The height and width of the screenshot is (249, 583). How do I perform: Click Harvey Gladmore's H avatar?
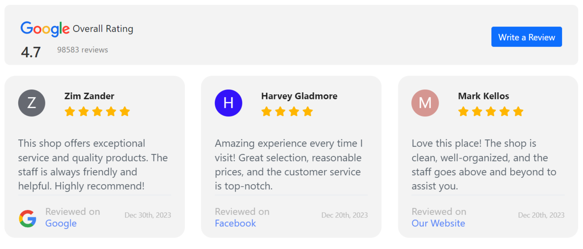(x=228, y=103)
